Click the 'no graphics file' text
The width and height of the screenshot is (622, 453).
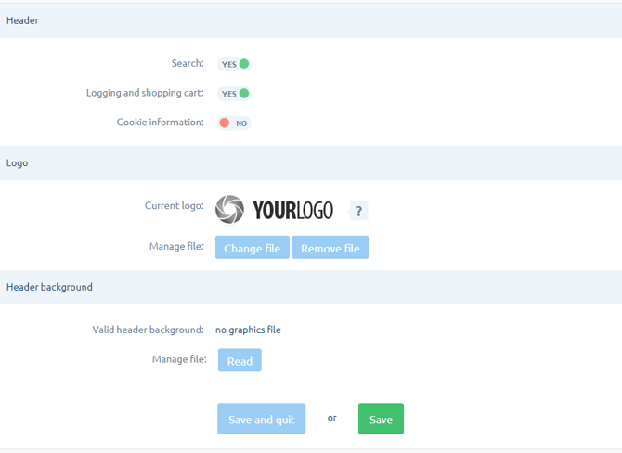pos(248,330)
